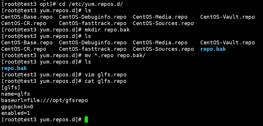The image size is (263, 126).
Task: Click the [glfs] section header line
Action: tap(11, 87)
